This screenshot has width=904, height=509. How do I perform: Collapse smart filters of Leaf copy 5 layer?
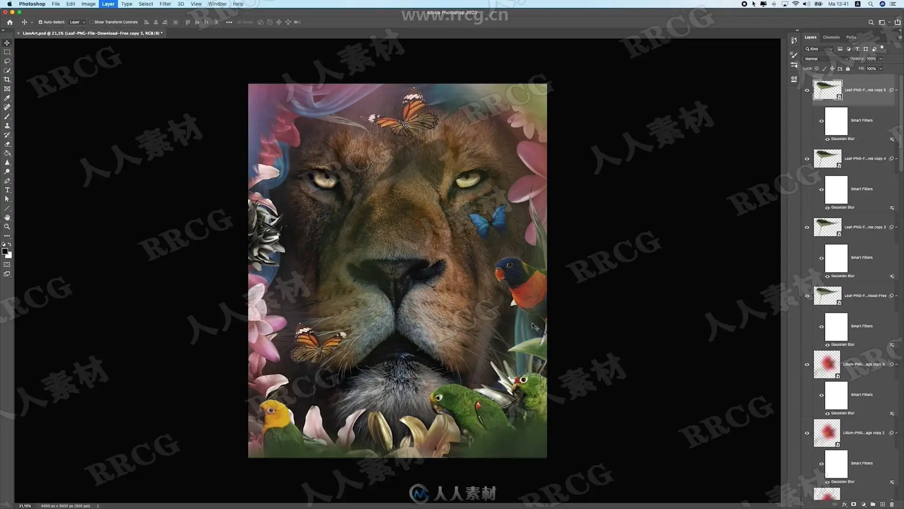[896, 90]
